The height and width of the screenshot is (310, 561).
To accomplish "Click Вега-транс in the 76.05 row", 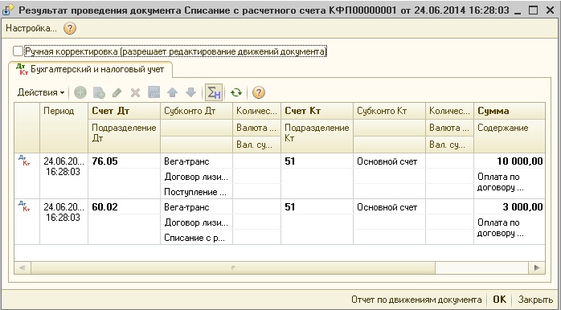I will pyautogui.click(x=196, y=161).
